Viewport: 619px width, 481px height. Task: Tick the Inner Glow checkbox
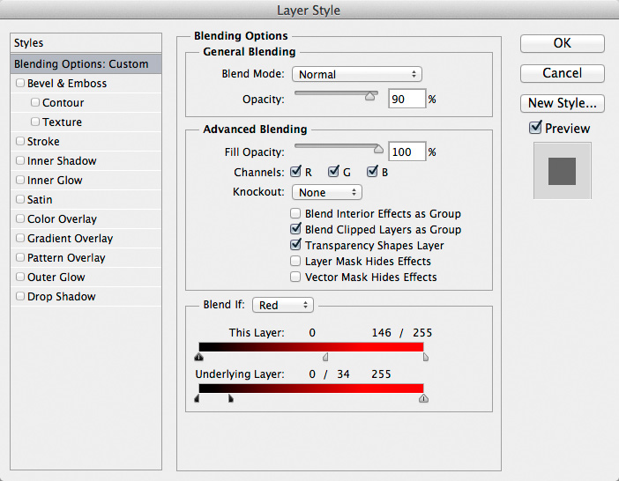(19, 180)
